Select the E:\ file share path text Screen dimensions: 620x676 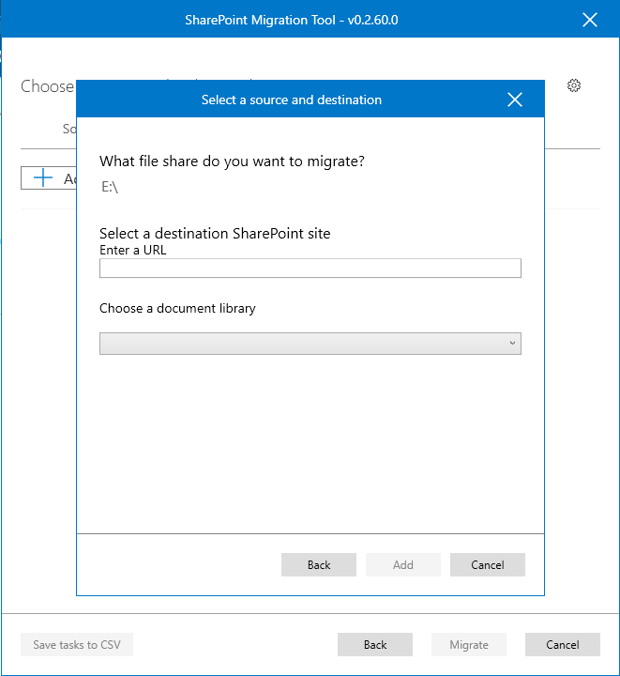pos(110,187)
